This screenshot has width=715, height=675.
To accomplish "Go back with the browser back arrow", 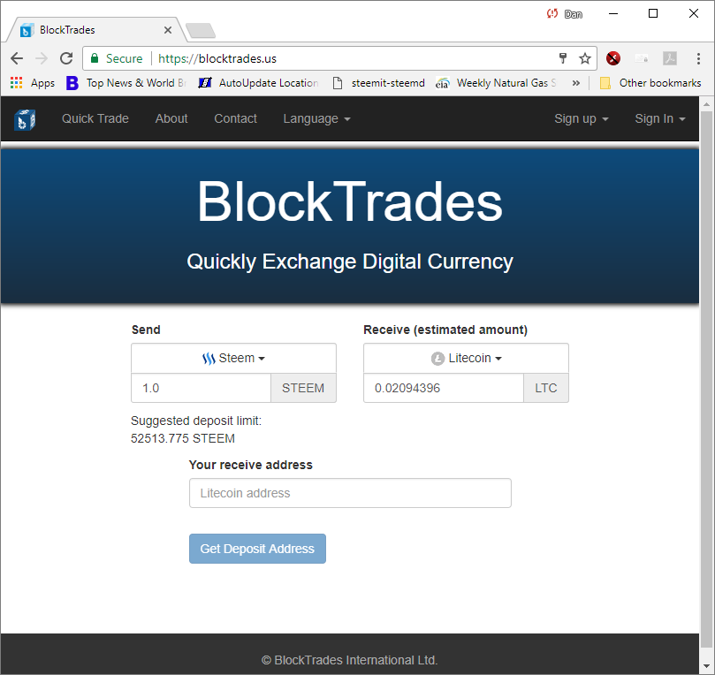I will point(17,58).
